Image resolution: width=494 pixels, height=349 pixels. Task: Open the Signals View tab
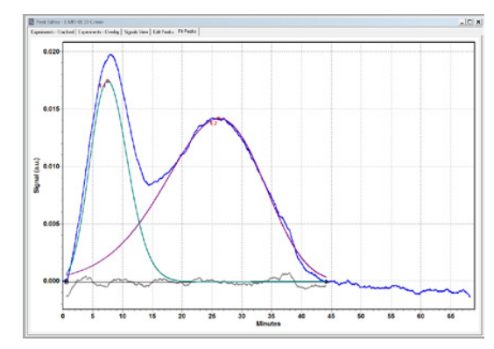coord(136,32)
